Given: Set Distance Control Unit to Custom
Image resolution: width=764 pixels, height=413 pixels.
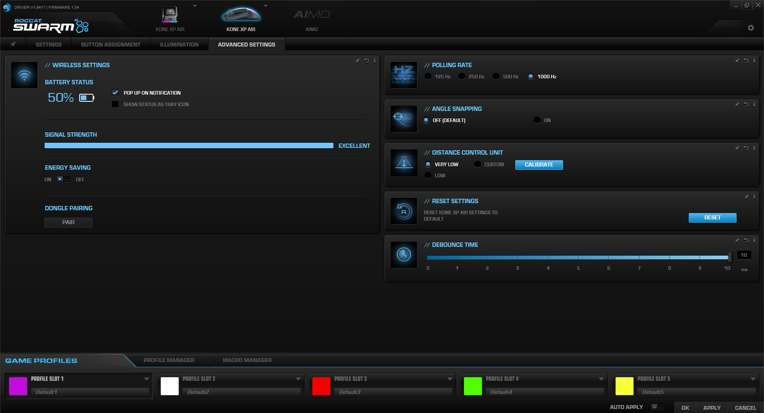Looking at the screenshot, I should tap(477, 164).
